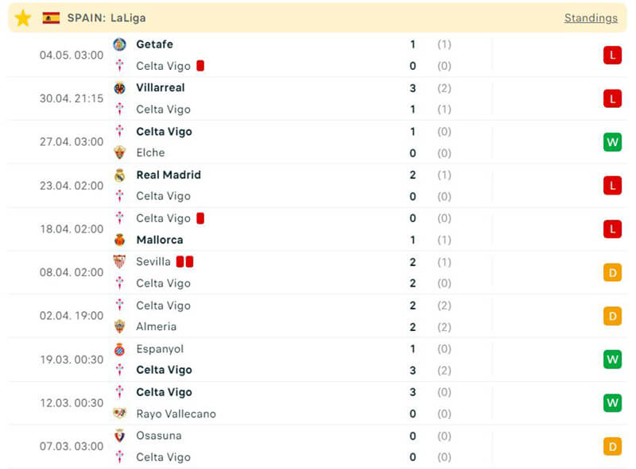The image size is (636, 469).
Task: Open the LaLiga Standings link
Action: [591, 17]
